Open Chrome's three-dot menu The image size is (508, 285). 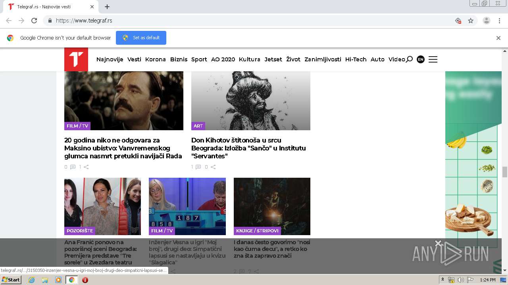point(500,21)
